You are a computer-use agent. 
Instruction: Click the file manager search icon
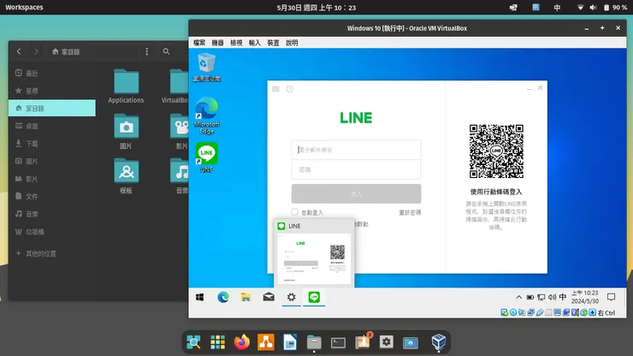tap(166, 51)
